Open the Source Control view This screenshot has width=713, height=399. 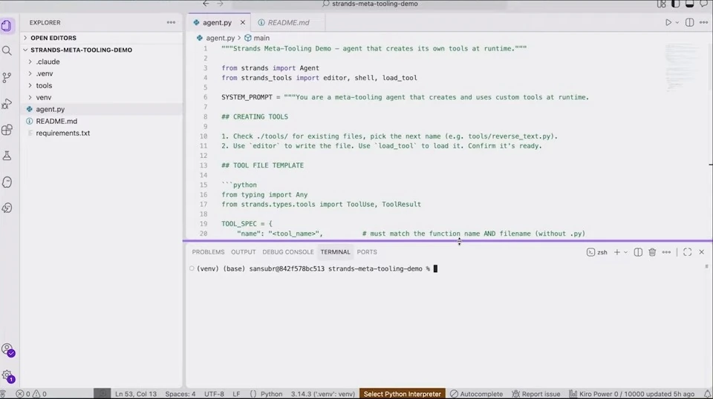[7, 78]
